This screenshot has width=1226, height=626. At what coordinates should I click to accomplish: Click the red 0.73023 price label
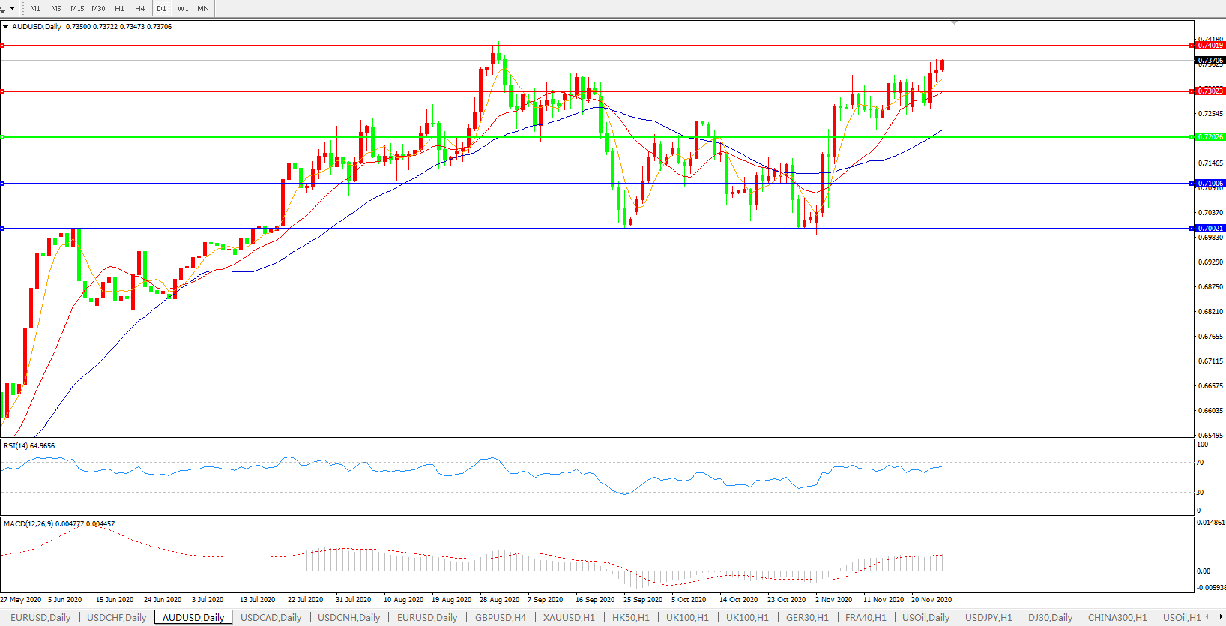[x=1210, y=91]
